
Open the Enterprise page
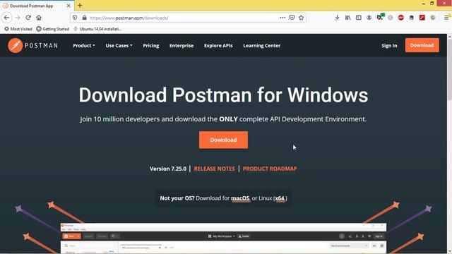182,45
